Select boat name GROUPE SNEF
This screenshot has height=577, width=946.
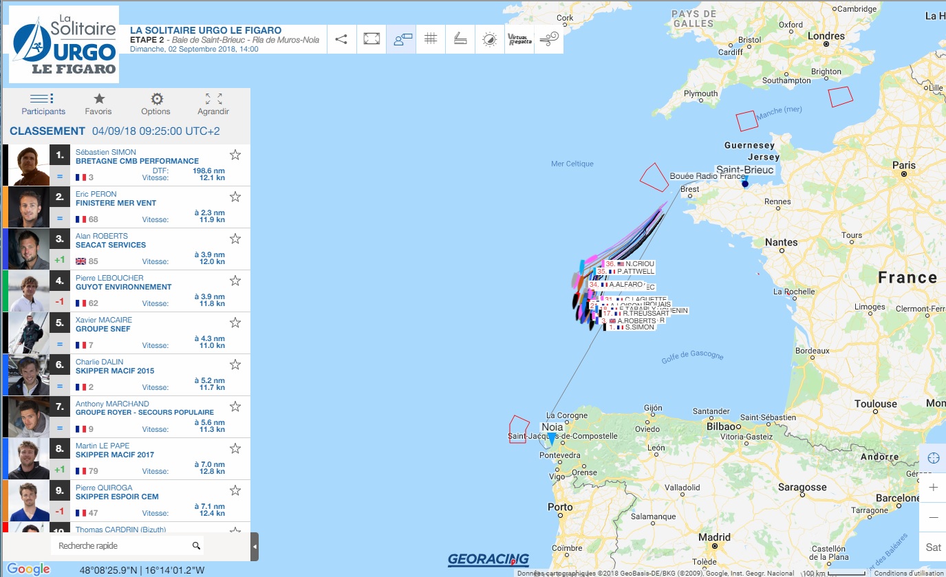103,329
